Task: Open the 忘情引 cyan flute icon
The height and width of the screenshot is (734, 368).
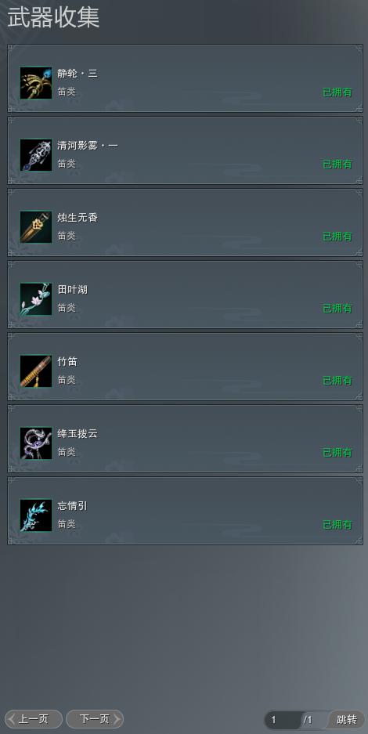Action: pos(36,515)
